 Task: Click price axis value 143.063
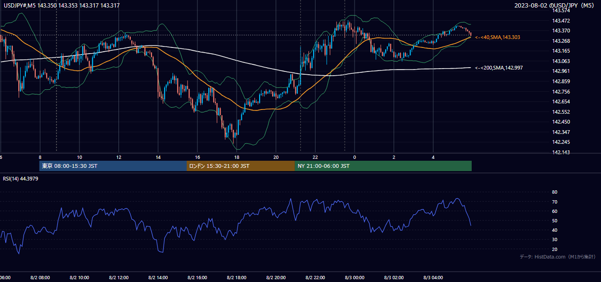coord(561,61)
